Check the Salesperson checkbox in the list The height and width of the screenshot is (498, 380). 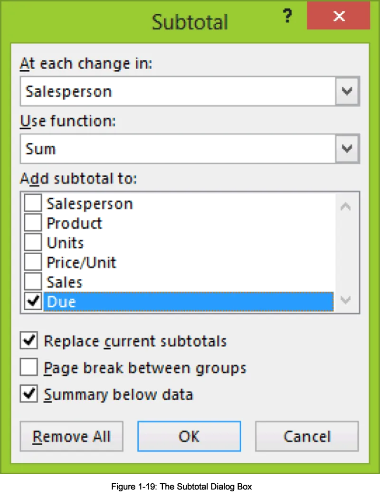[33, 204]
